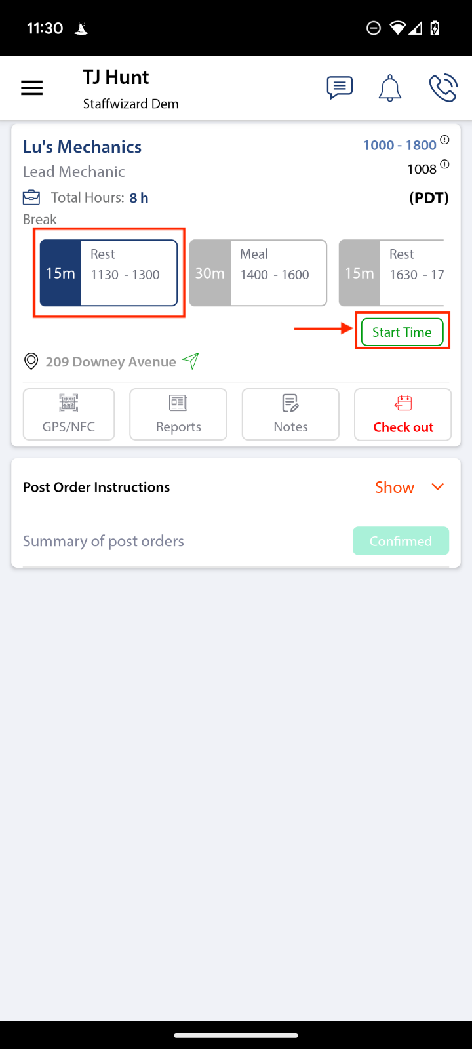The width and height of the screenshot is (472, 1049).
Task: Tap the green navigation arrow by address
Action: [191, 361]
